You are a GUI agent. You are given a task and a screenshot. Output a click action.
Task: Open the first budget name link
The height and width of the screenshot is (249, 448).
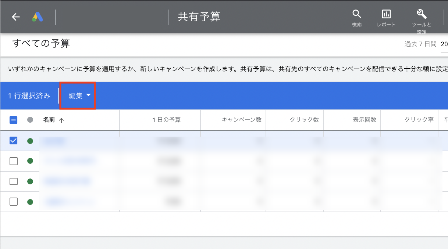54,141
